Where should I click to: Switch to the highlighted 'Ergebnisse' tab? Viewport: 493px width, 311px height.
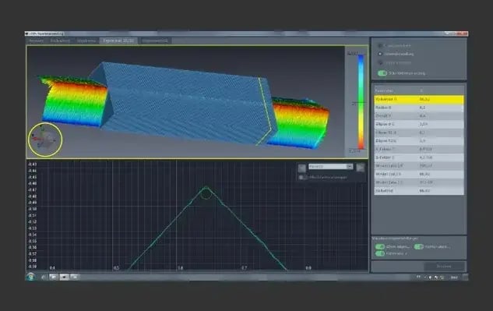(x=118, y=41)
